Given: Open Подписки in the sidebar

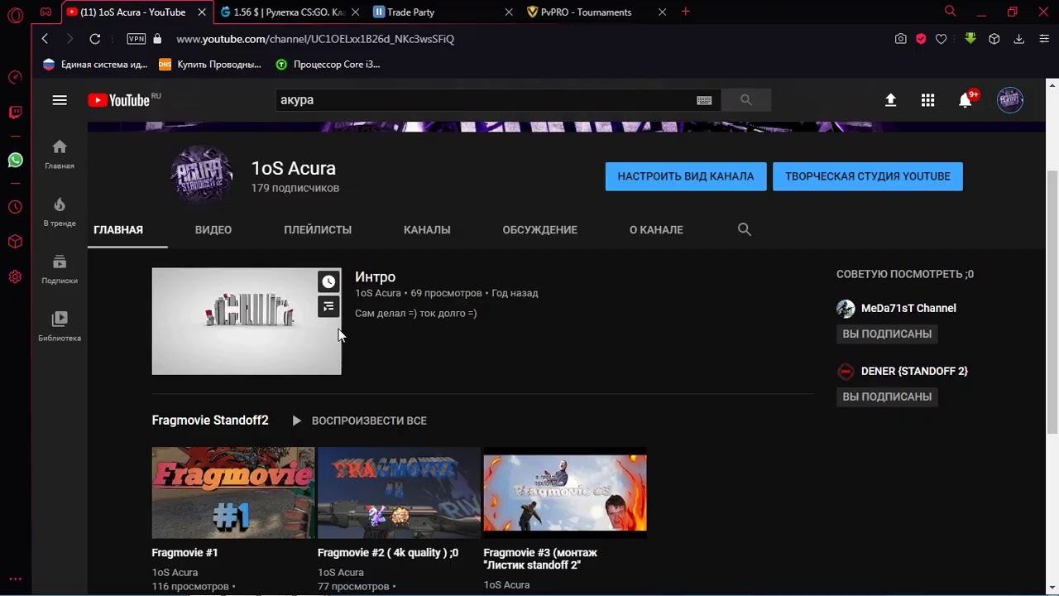Looking at the screenshot, I should coord(60,269).
